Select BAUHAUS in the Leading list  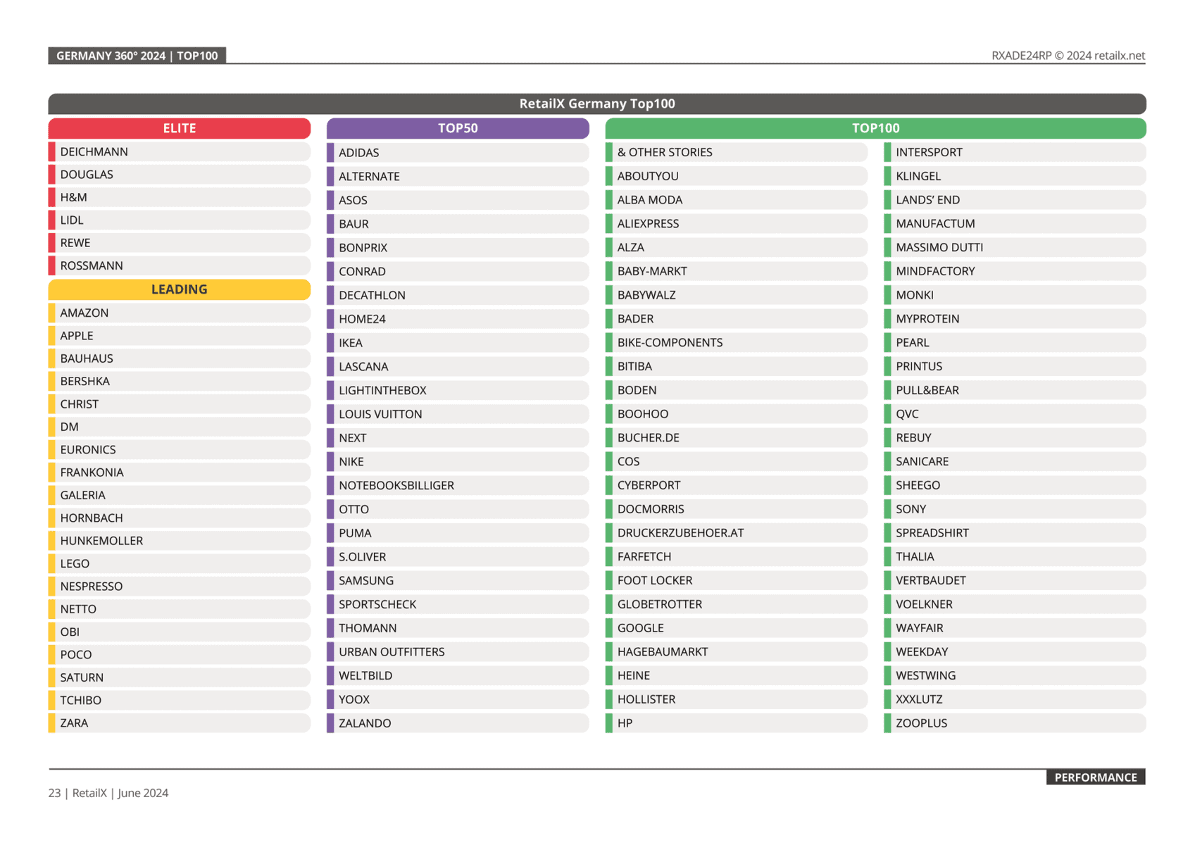click(180, 358)
